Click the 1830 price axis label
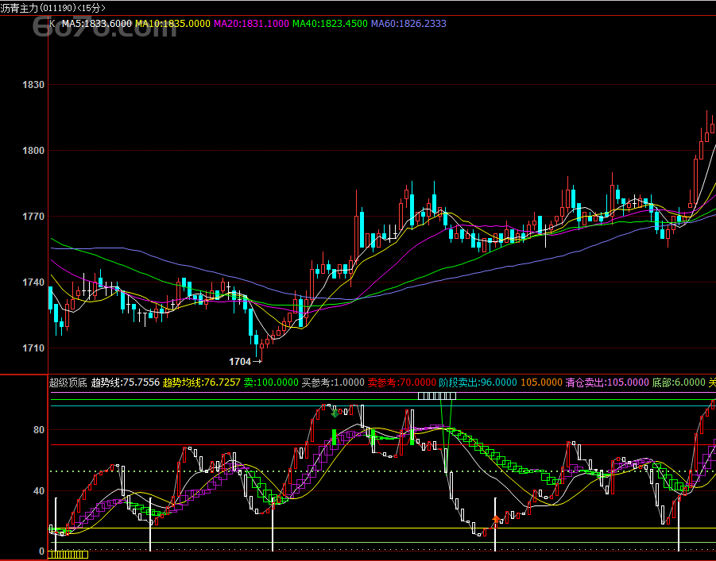 (x=33, y=85)
